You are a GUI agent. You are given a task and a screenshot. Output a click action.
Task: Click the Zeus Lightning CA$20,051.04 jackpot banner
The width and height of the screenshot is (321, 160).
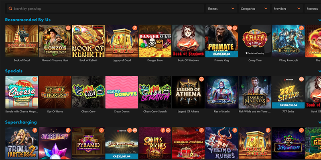[122, 156]
